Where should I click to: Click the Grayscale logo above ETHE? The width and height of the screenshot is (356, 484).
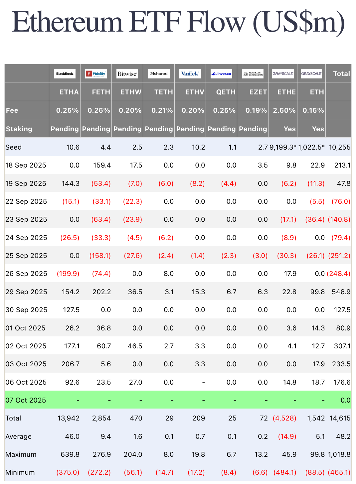(x=283, y=74)
